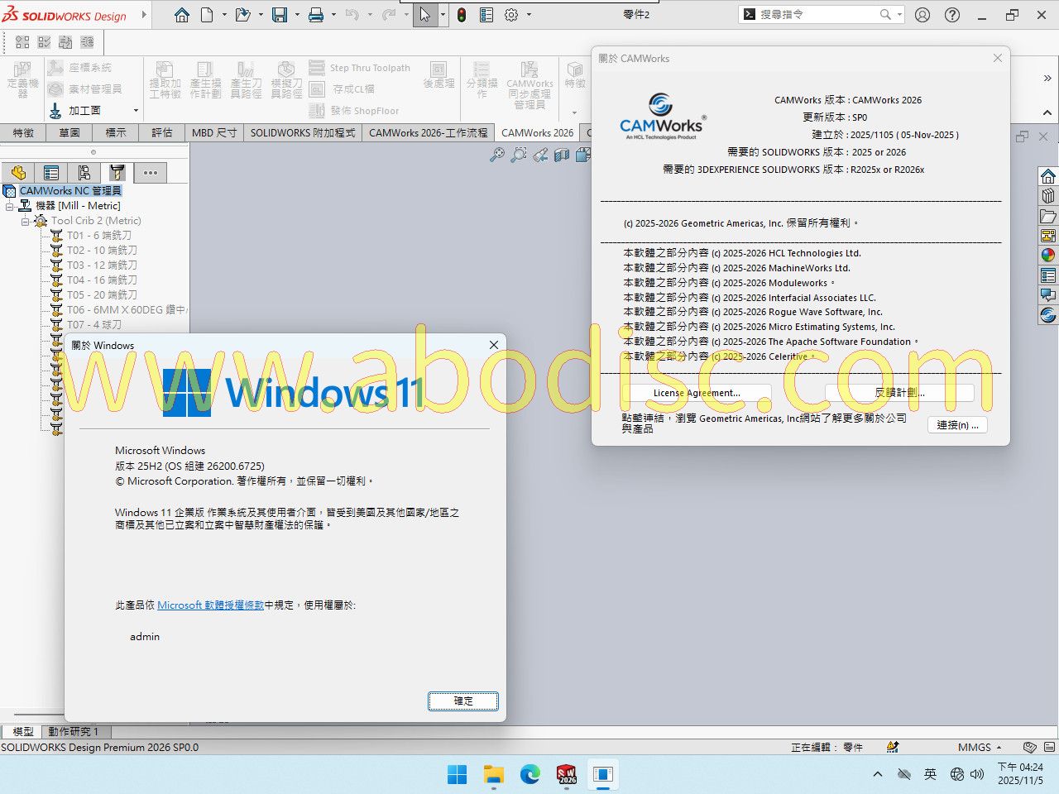Click the Rebuild traffic light icon

click(x=461, y=15)
